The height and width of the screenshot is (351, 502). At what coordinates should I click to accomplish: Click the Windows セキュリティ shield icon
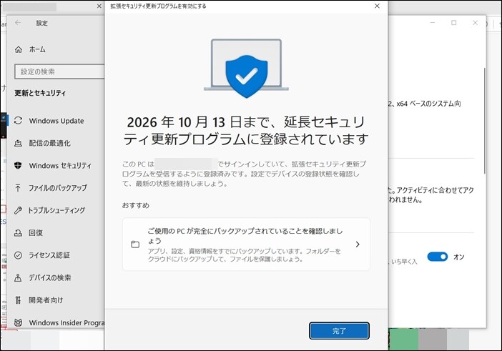19,165
